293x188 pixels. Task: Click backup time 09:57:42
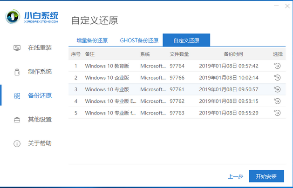248,66
